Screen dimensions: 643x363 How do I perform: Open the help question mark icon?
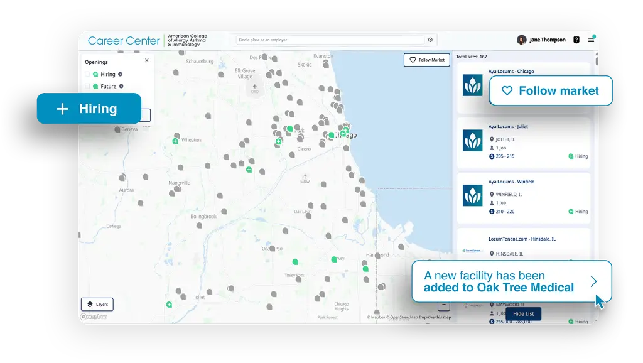point(576,40)
